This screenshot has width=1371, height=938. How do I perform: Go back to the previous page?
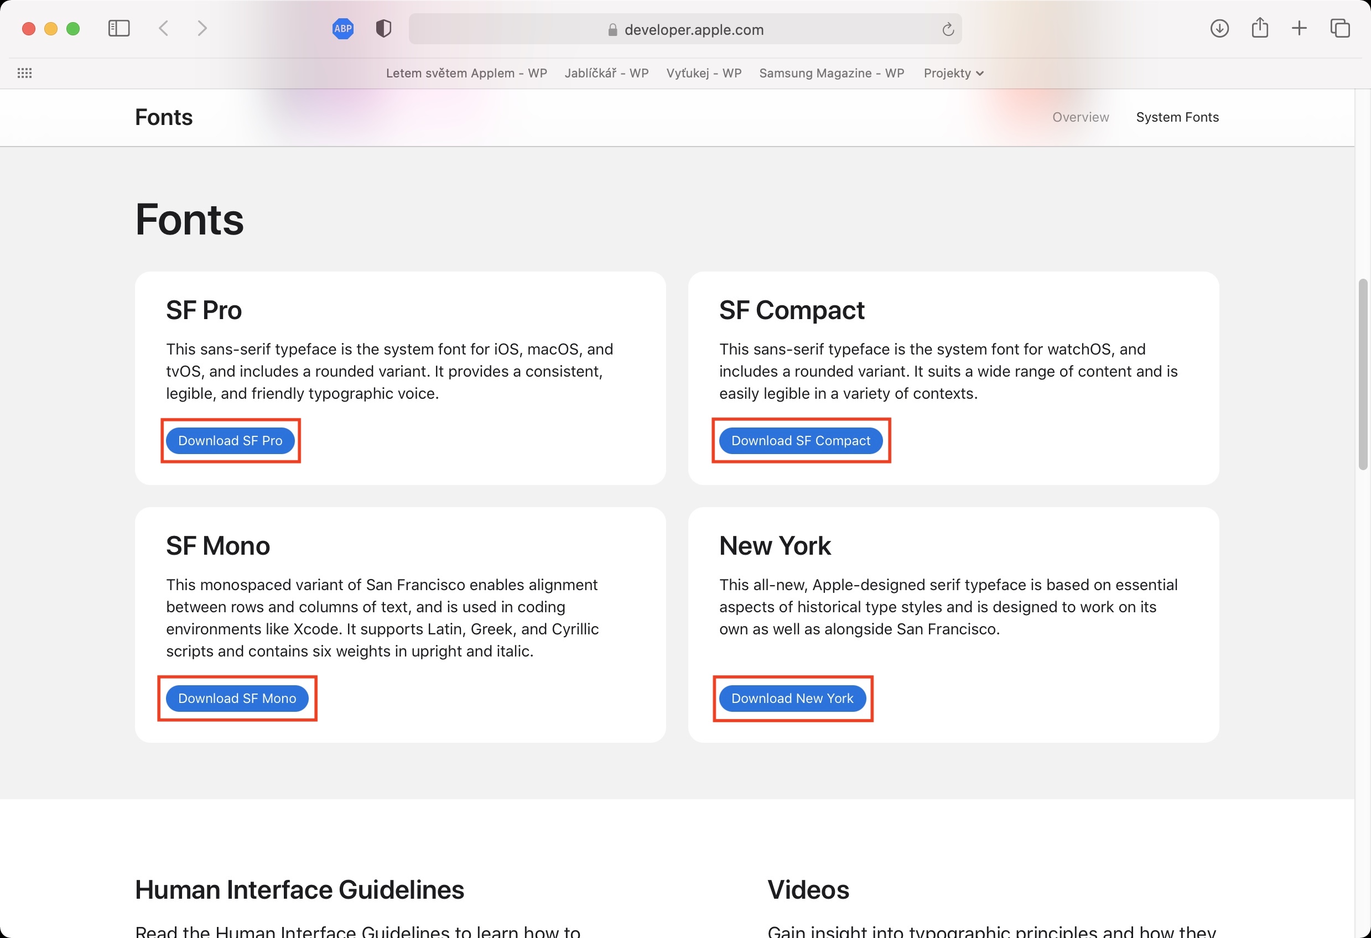[164, 28]
